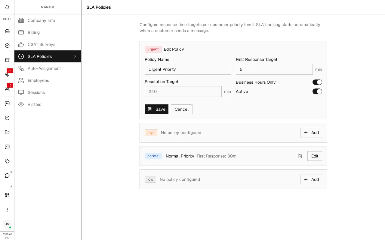Open the chat inbox icon
385x240 pixels.
tap(7, 31)
